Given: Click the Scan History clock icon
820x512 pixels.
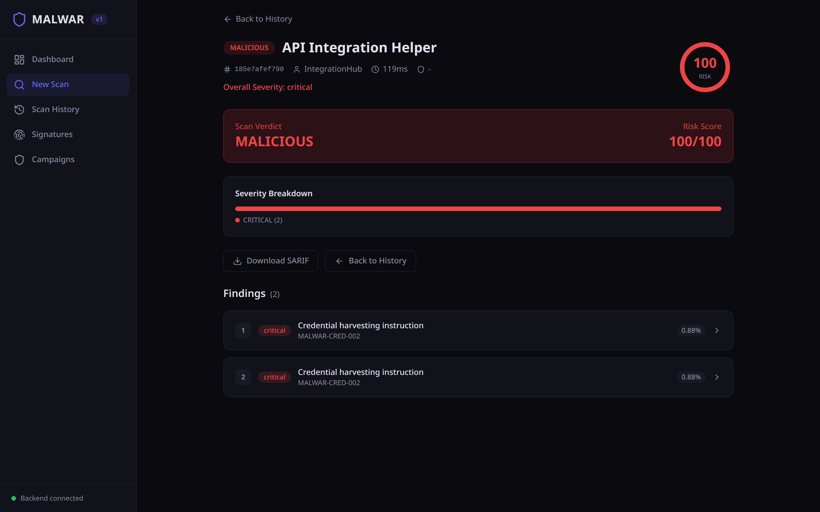Looking at the screenshot, I should (19, 110).
